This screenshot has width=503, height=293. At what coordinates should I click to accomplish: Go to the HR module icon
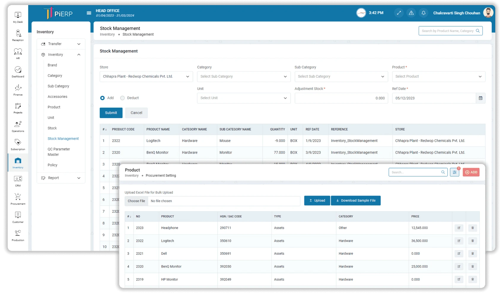18,54
